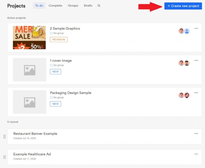This screenshot has width=205, height=168.
Task: Click drag handle beside Restaurant Banner Example
Action: coord(5,137)
